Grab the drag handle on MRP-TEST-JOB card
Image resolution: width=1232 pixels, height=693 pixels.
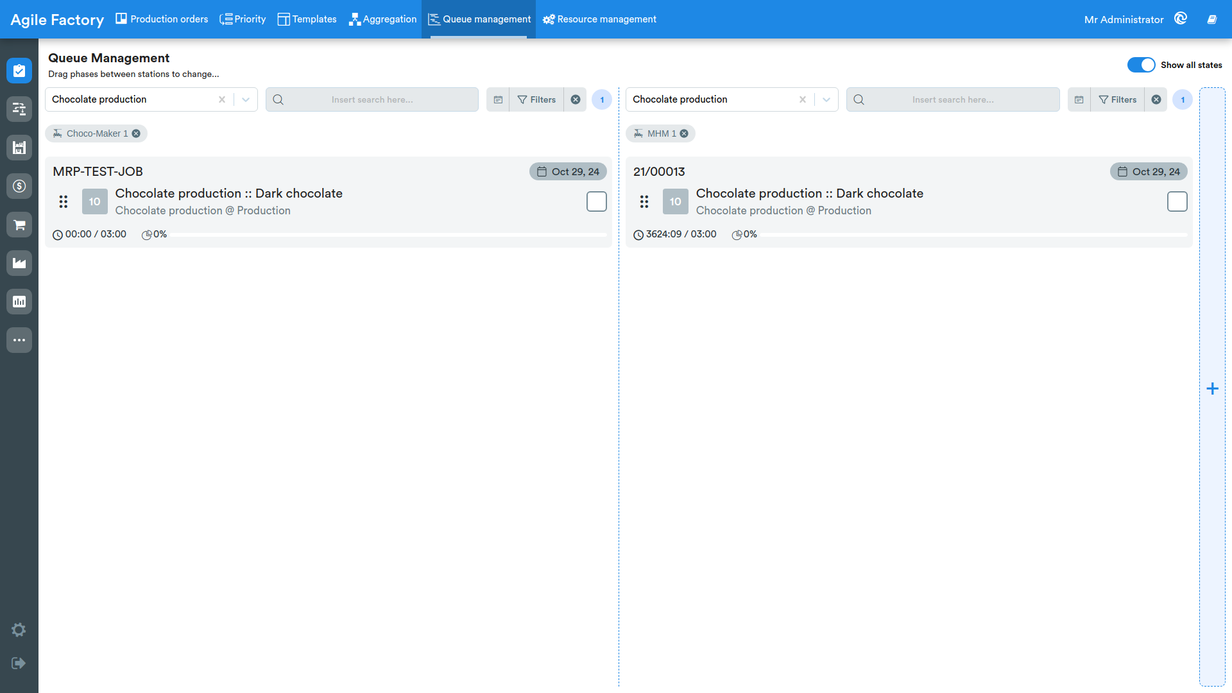pyautogui.click(x=64, y=201)
